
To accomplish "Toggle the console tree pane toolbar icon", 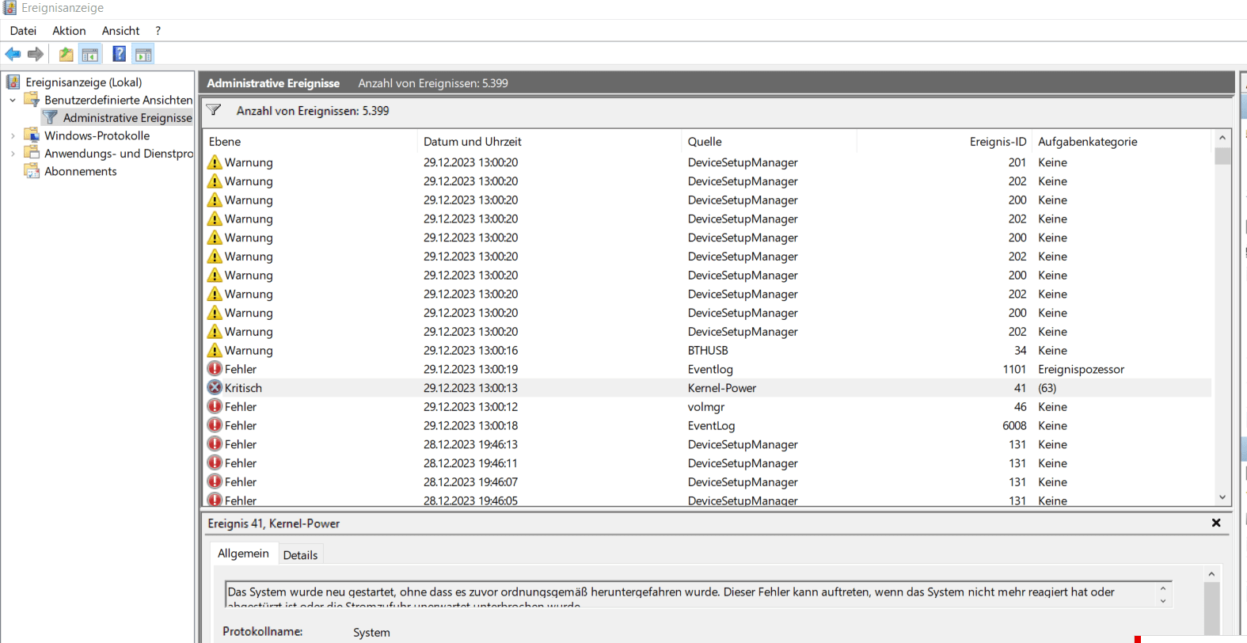I will tap(90, 54).
